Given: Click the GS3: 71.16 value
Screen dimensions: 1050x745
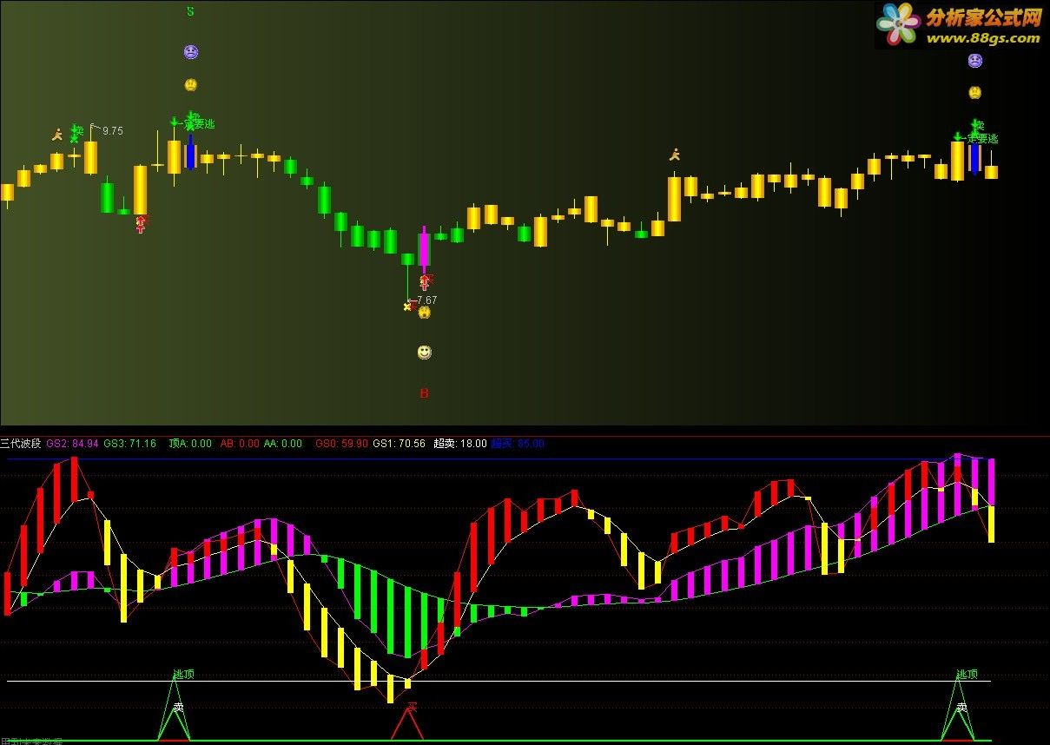Looking at the screenshot, I should (130, 444).
